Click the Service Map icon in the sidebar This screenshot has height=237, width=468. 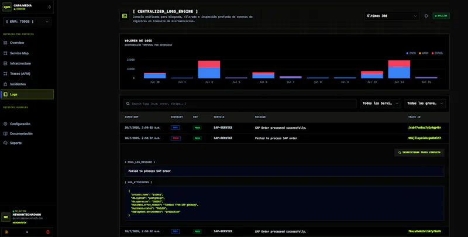(5, 53)
